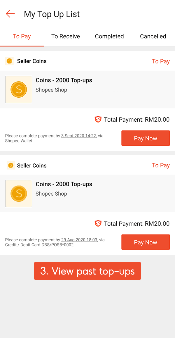Viewport: 175px width, 338px height.
Task: Click the View past top-ups banner
Action: click(87, 271)
